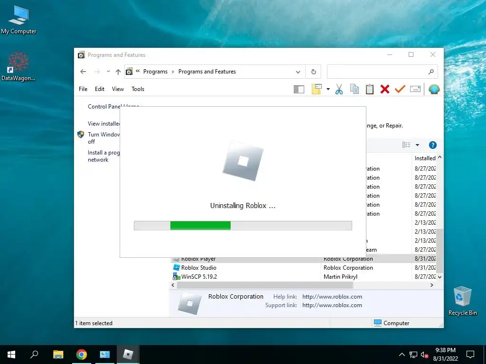Screen dimensions: 486x364
Task: Open the View menu
Action: click(x=118, y=89)
